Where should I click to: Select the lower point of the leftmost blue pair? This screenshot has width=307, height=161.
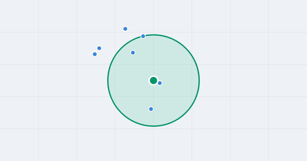point(95,54)
